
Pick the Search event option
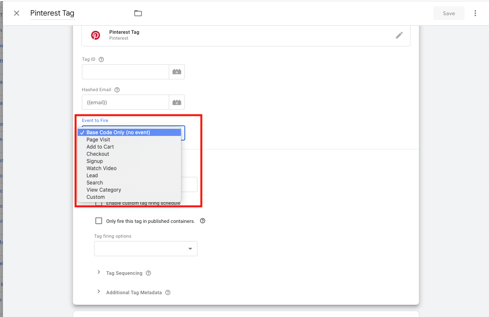tap(130, 182)
